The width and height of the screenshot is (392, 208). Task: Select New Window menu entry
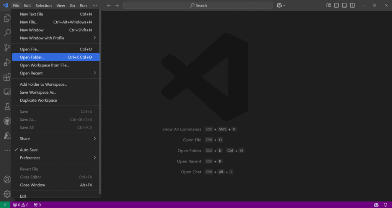tap(56, 30)
